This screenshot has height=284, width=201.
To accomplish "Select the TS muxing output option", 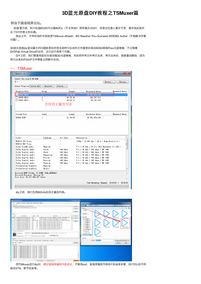I will (15, 241).
